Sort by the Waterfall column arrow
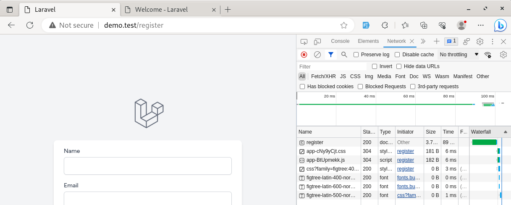Viewport: 511px width, 205px height. click(x=505, y=132)
